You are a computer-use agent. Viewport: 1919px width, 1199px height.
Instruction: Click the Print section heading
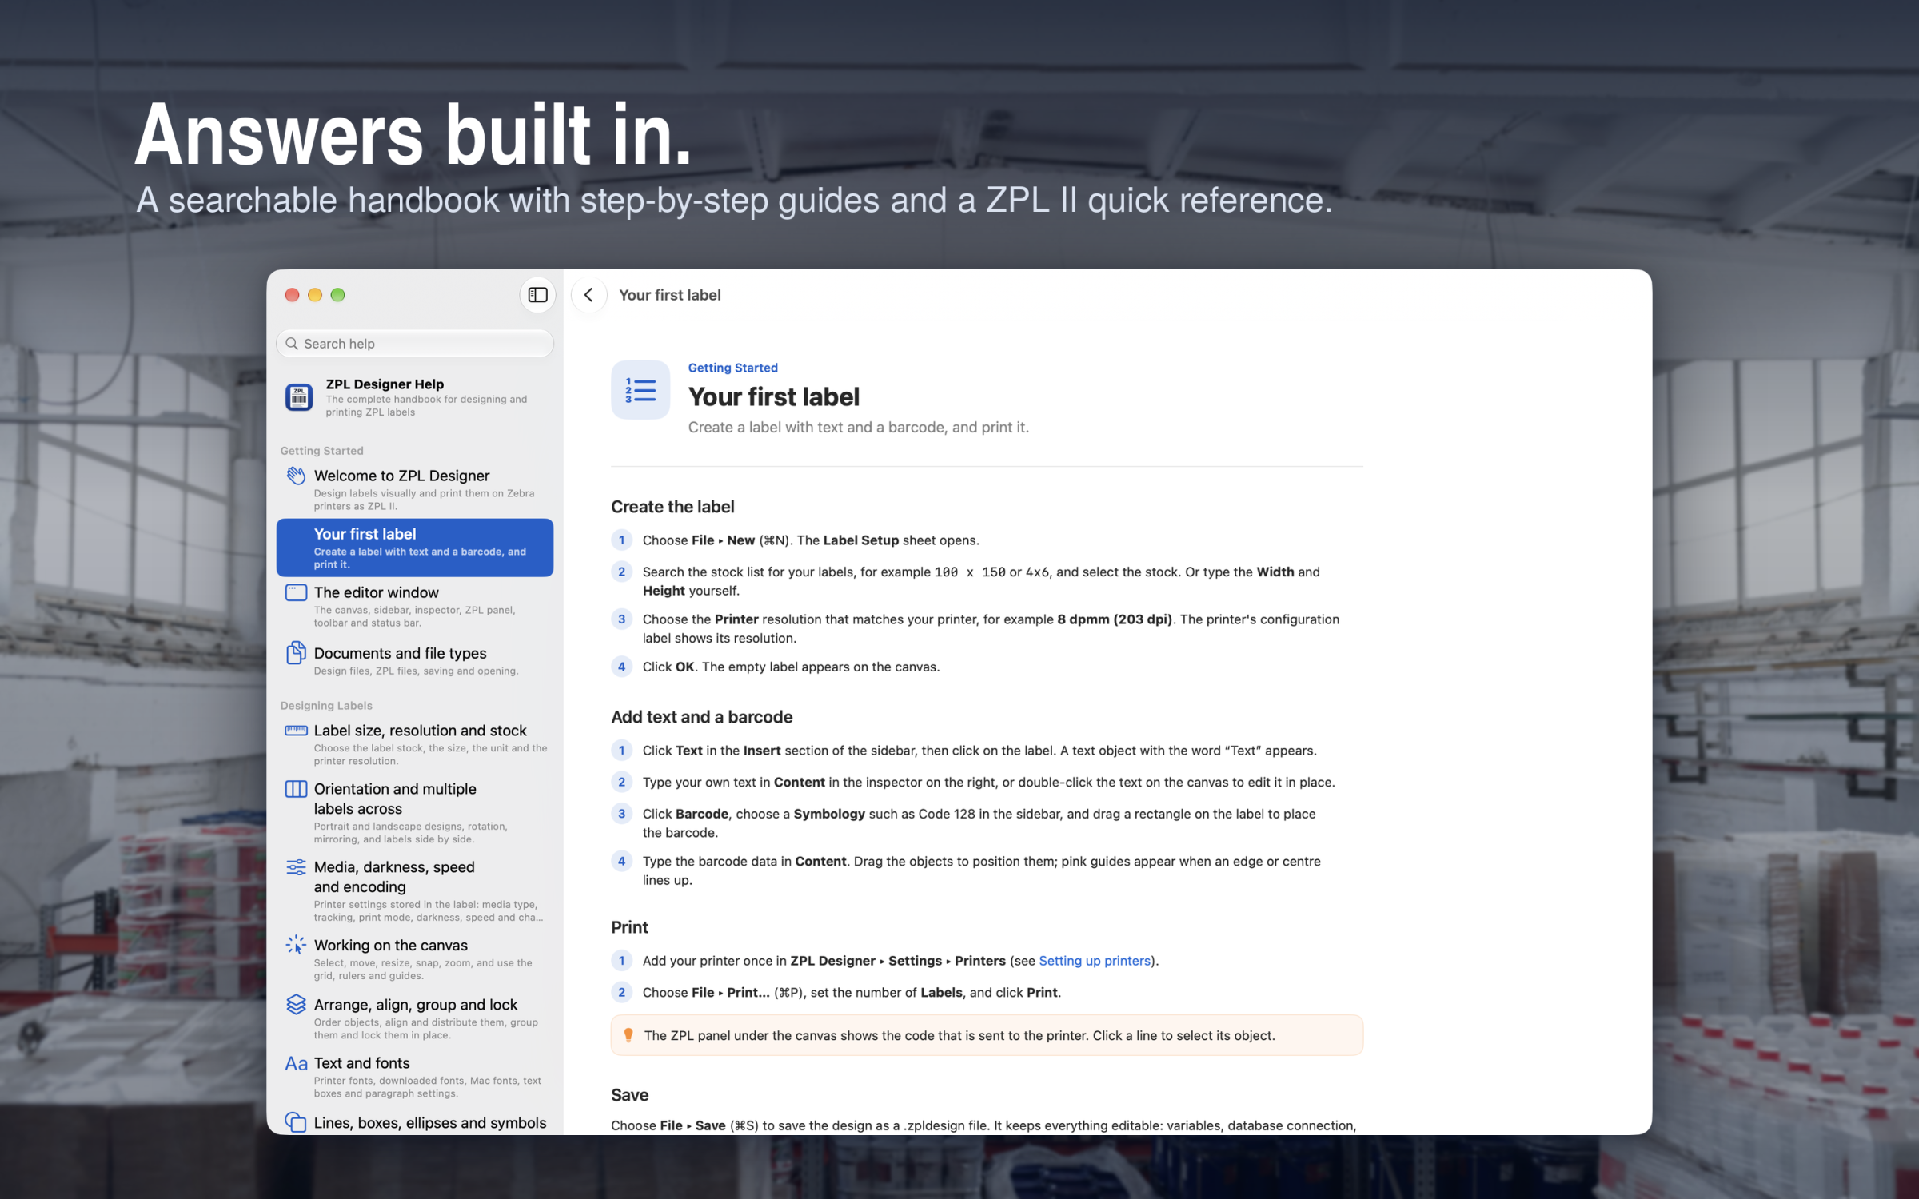coord(629,927)
